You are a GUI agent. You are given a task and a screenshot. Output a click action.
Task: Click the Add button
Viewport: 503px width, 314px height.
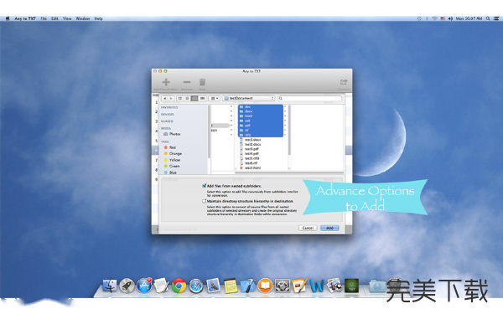[x=329, y=228]
